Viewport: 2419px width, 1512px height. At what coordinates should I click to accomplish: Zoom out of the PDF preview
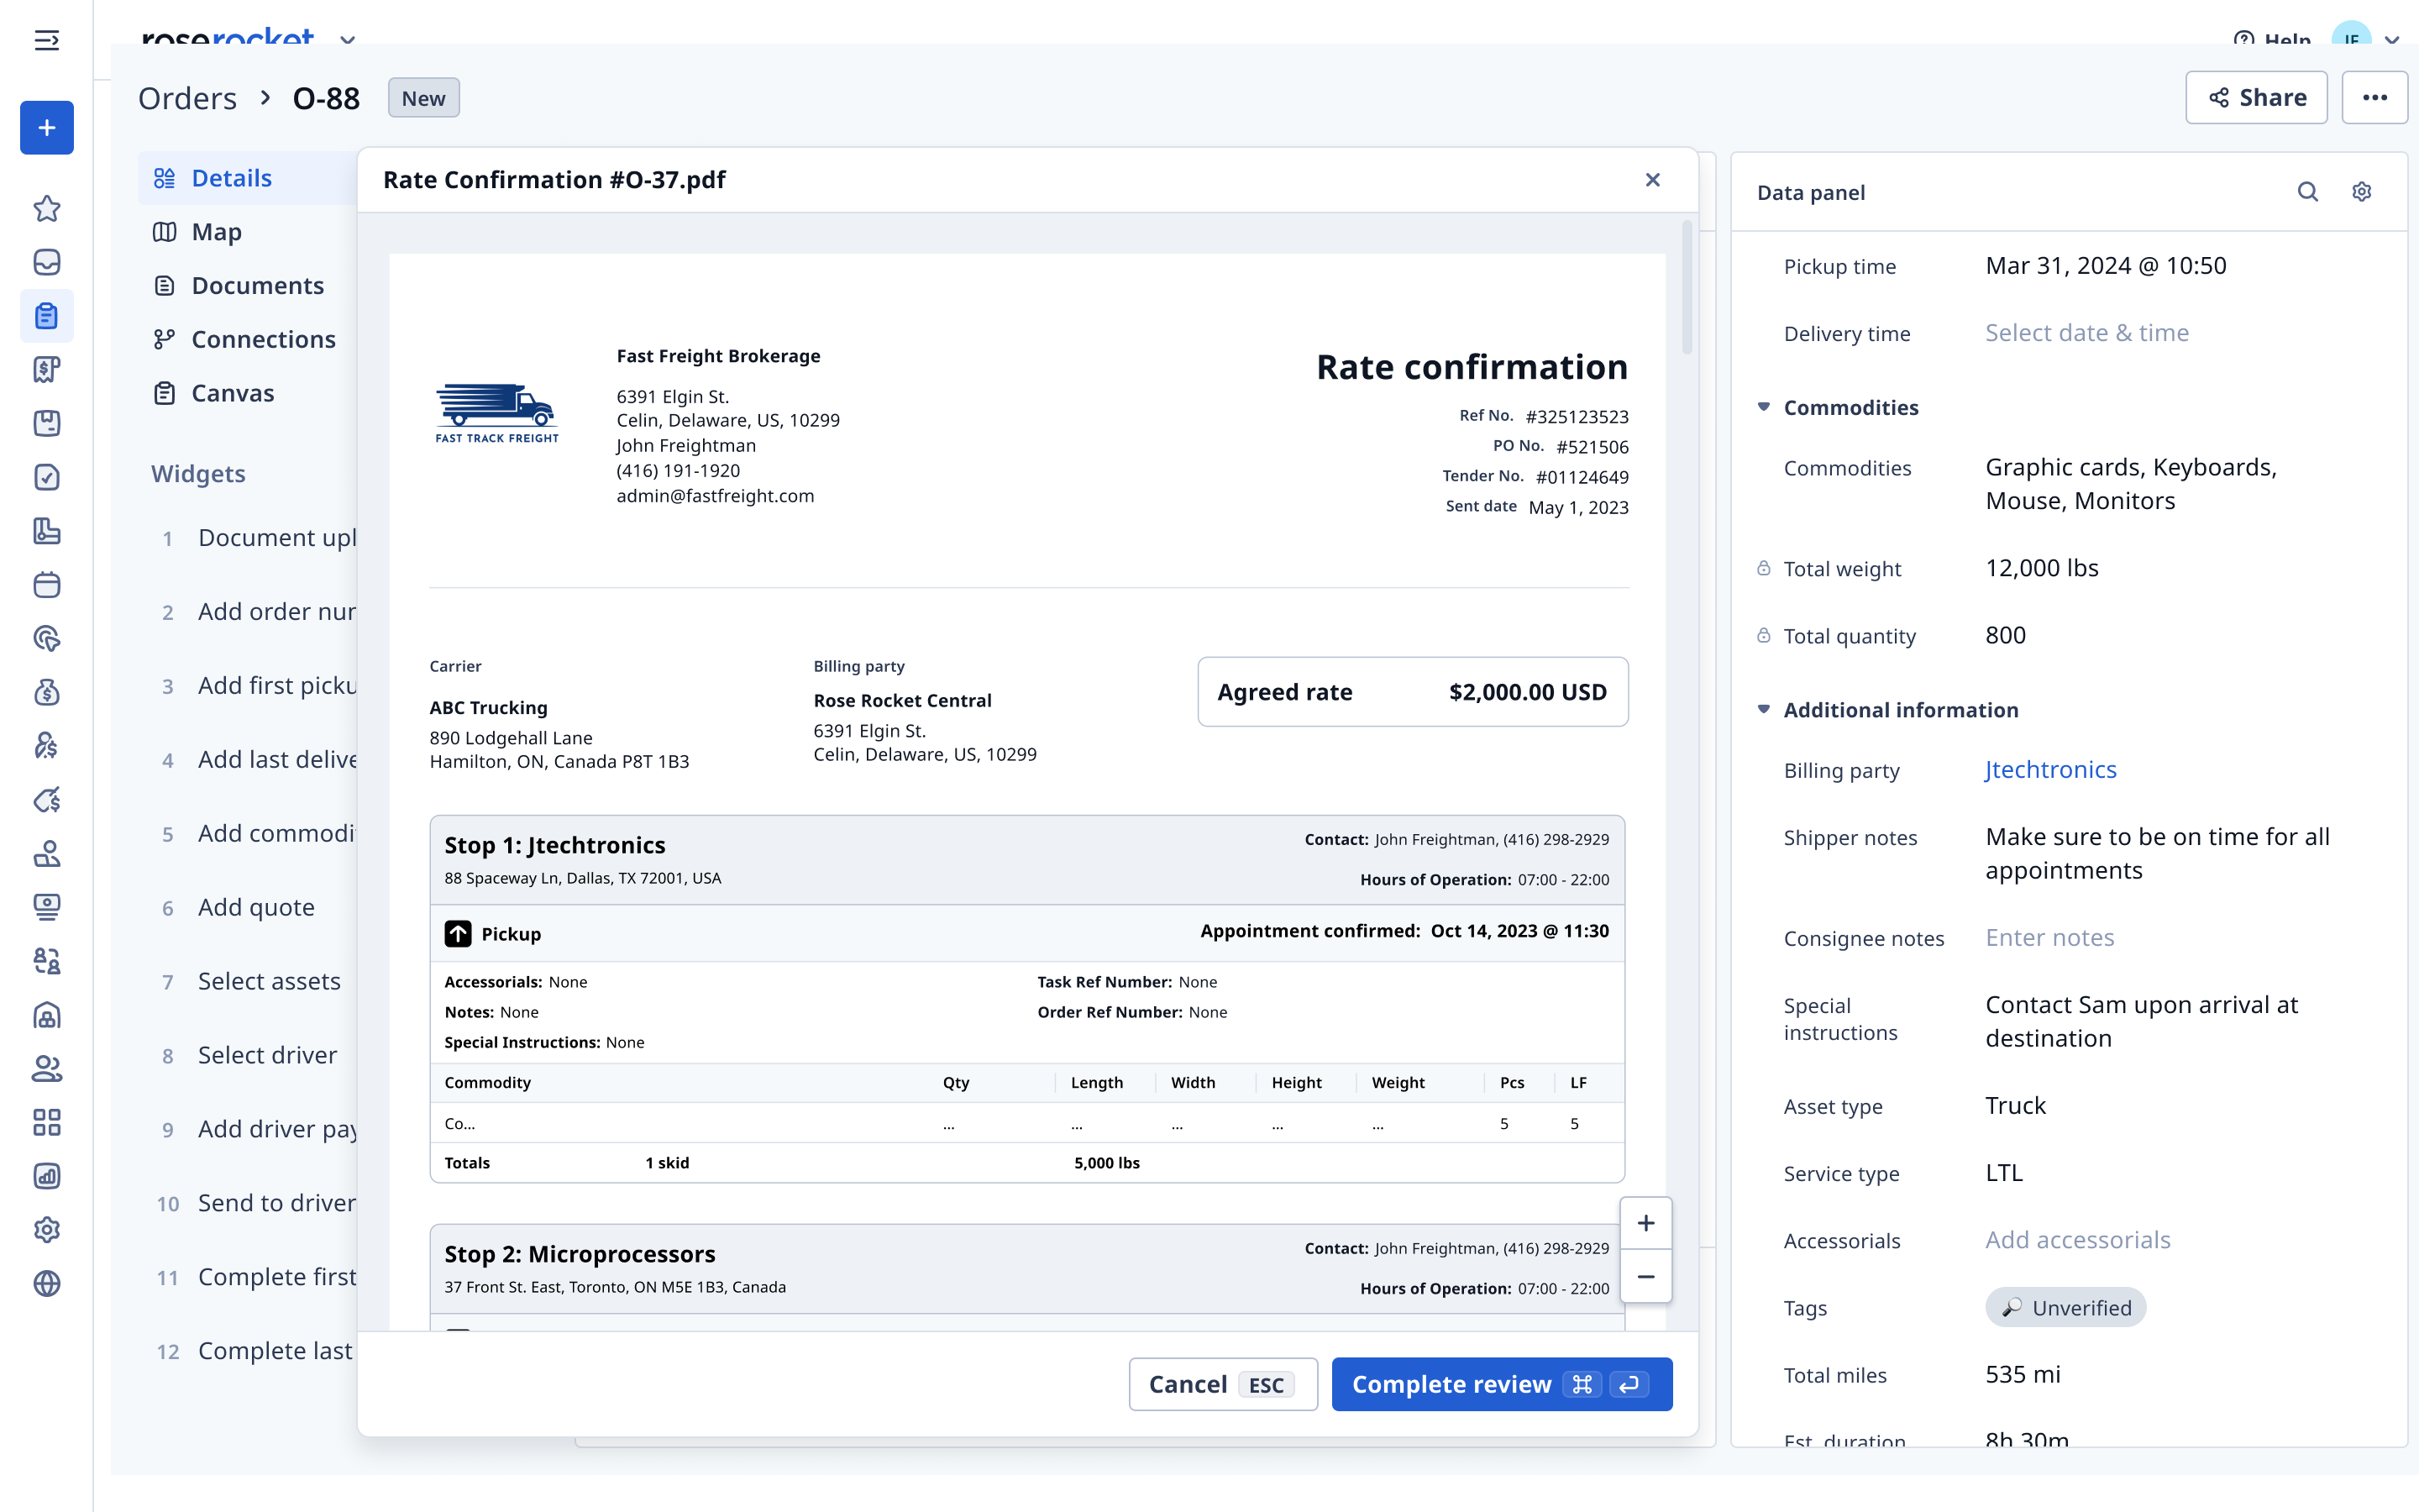click(1645, 1277)
